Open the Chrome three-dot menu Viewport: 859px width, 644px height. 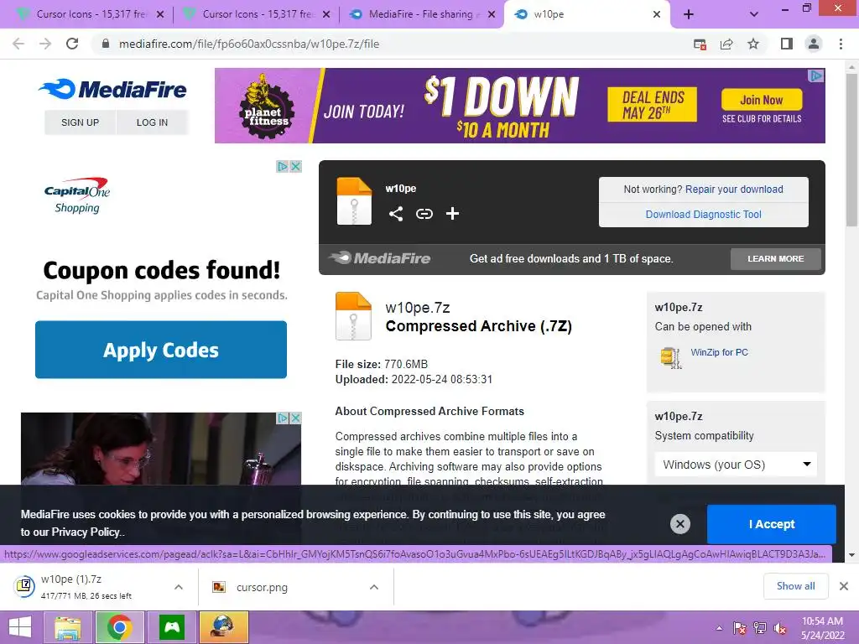click(841, 44)
